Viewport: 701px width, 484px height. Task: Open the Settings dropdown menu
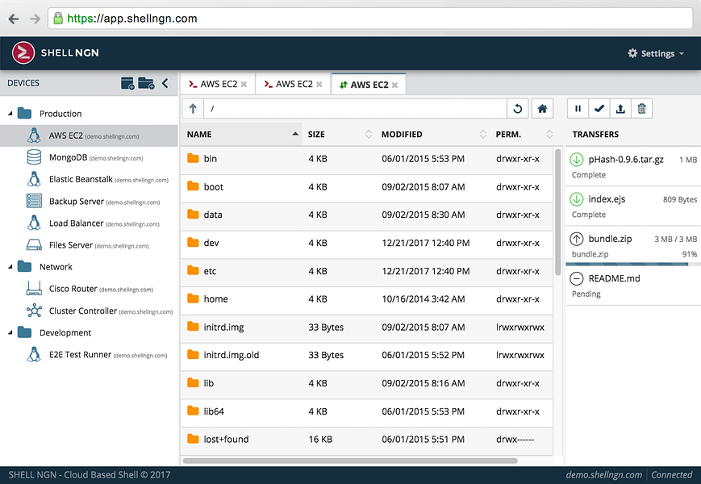coord(656,53)
